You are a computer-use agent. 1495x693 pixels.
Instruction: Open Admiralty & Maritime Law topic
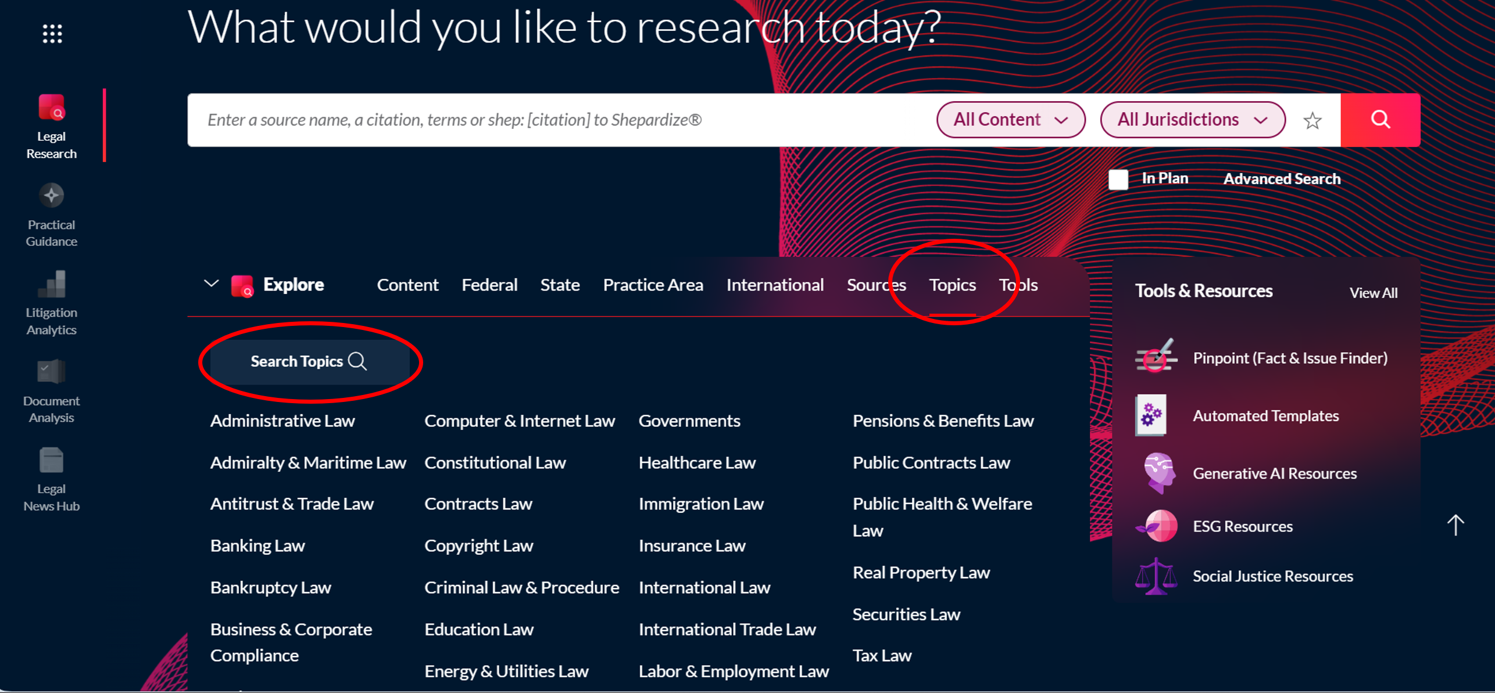(x=308, y=462)
